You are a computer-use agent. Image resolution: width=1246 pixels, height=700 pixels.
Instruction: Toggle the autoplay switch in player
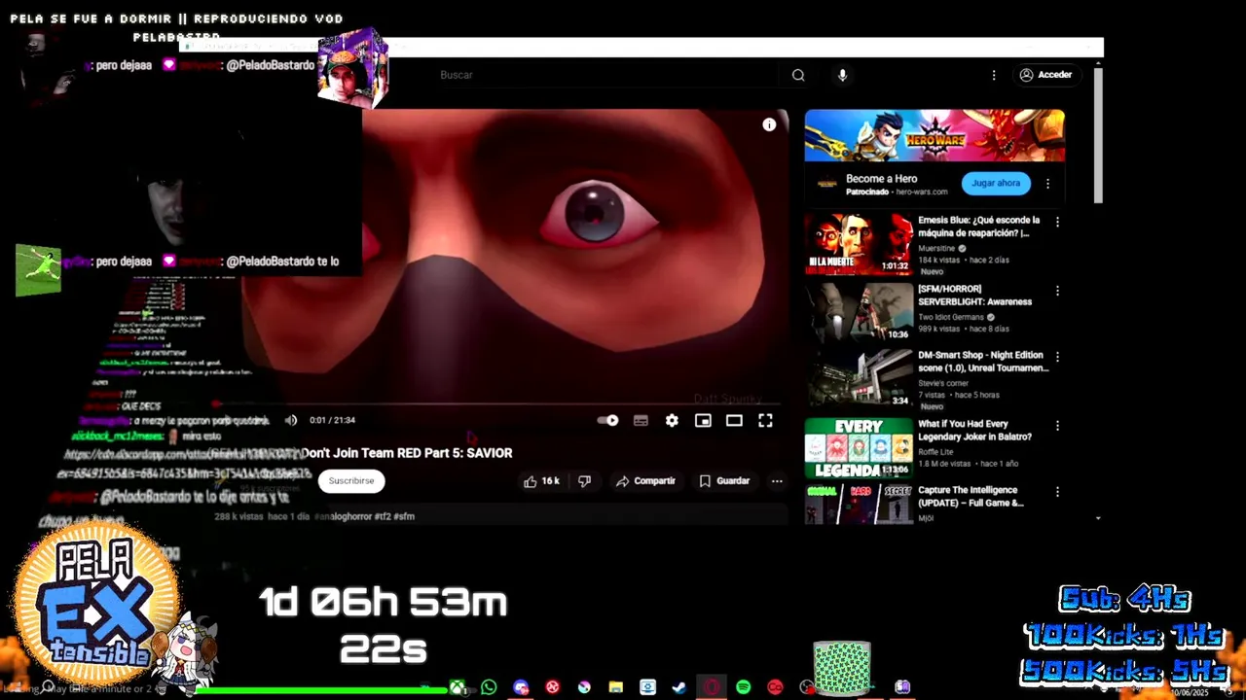[x=608, y=420]
